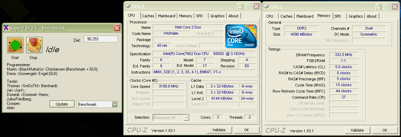Click the DRAM Frequency value 332.5 MHz
Screen dimensions: 401x137
(344, 55)
